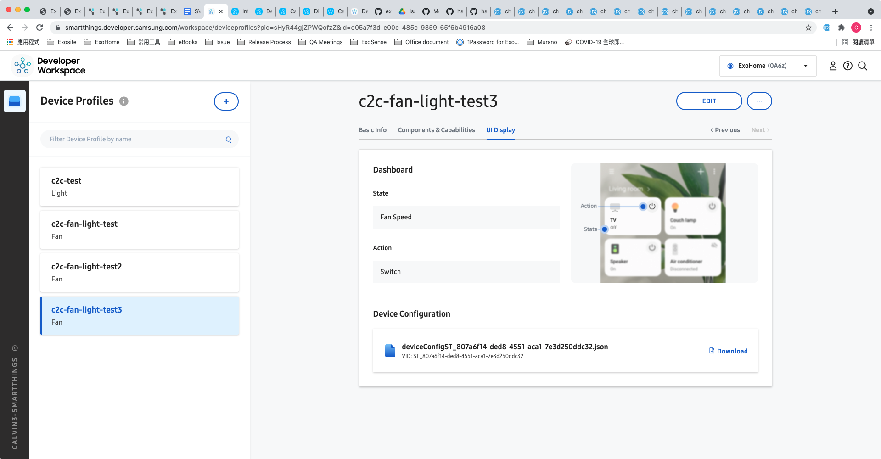Switch to the Basic Info tab
Image resolution: width=881 pixels, height=459 pixels.
372,130
